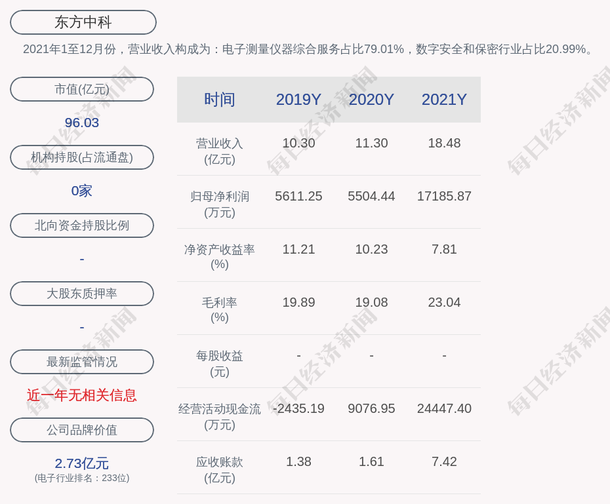This screenshot has height=504, width=610.
Task: Select net profit value 17185.87
Action: point(444,196)
